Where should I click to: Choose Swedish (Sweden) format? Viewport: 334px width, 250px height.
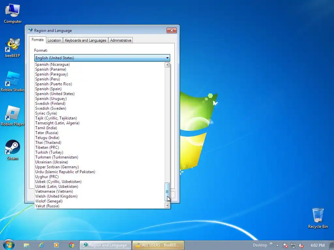[100, 108]
